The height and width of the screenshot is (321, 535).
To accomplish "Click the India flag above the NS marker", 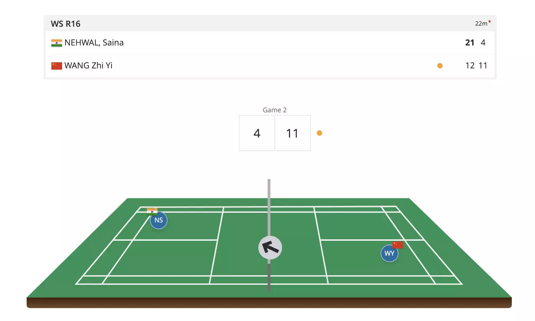I will pos(152,211).
